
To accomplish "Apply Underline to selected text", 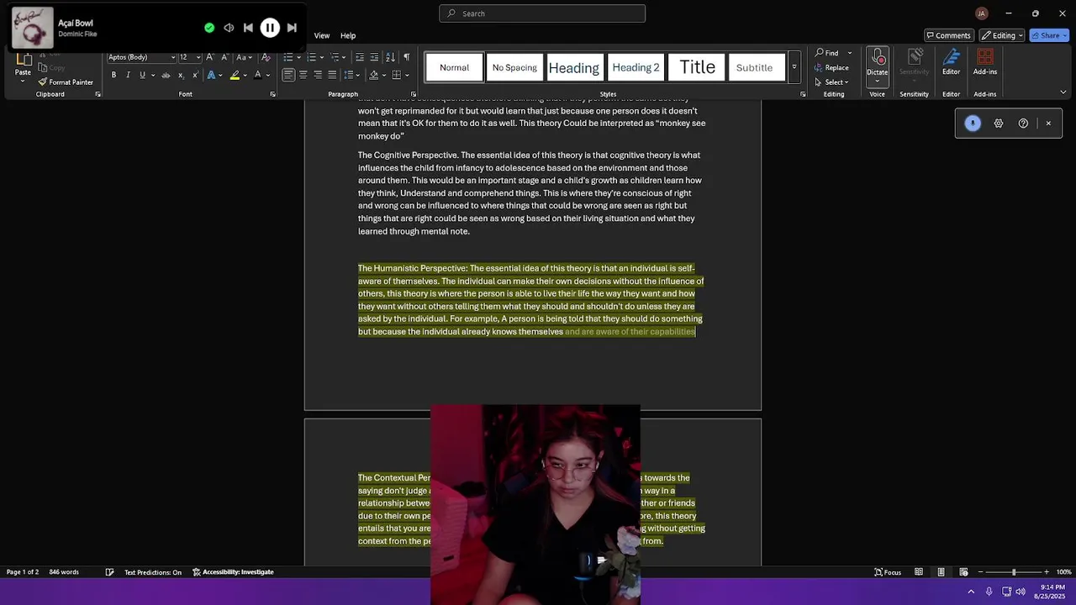I will [x=142, y=75].
